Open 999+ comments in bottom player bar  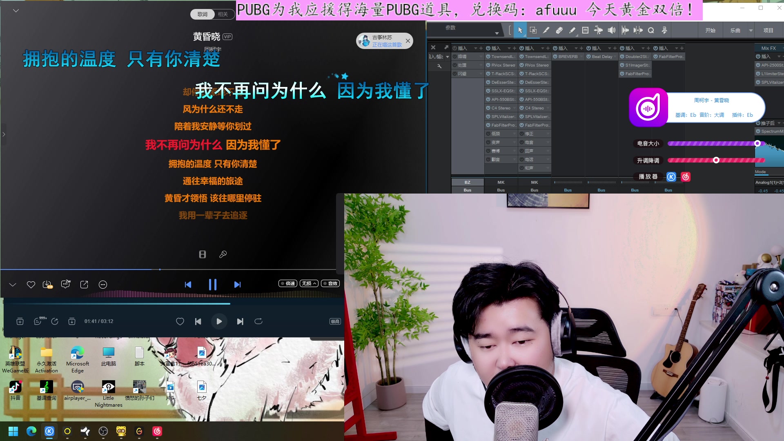(39, 321)
